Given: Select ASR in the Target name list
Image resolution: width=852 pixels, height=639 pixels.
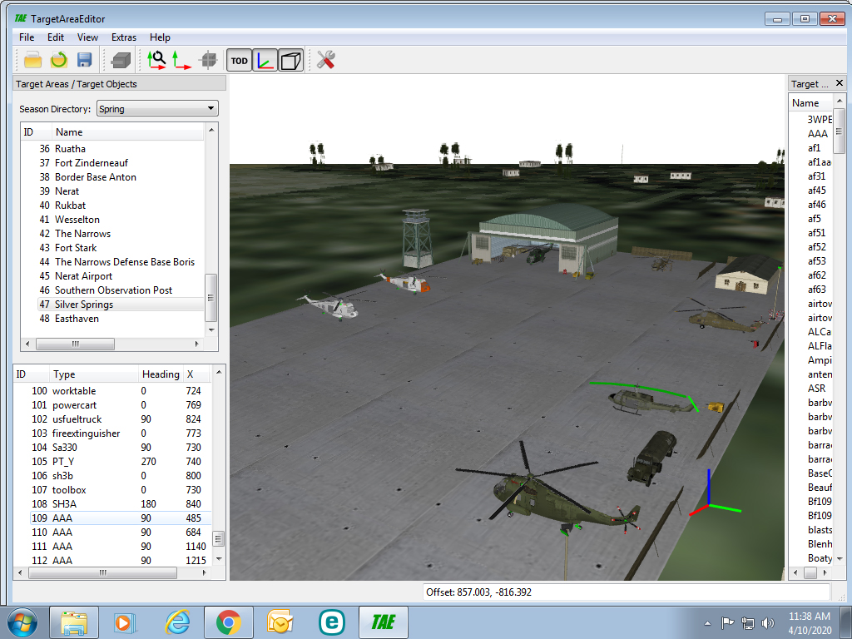Looking at the screenshot, I should coord(817,388).
